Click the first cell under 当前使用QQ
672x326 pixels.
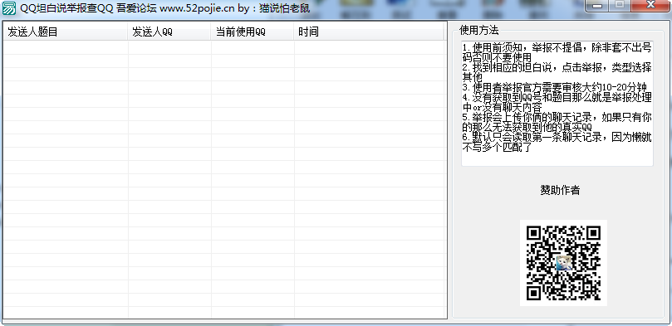(253, 47)
